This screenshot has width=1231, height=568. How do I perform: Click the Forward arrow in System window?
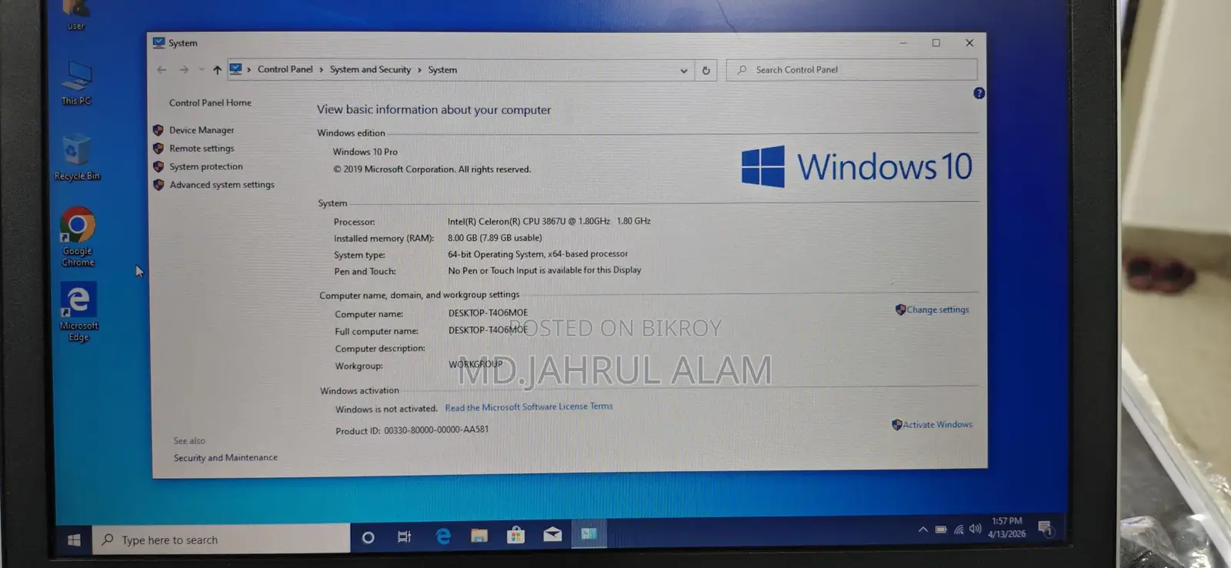pos(184,69)
